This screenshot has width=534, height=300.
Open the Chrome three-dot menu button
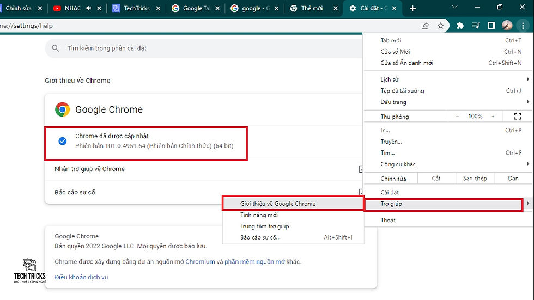pyautogui.click(x=523, y=26)
